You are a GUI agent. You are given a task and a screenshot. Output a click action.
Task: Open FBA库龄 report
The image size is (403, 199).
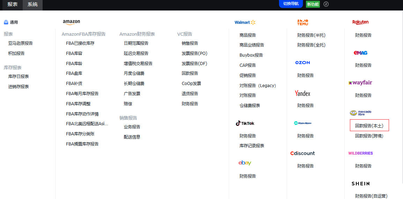tap(74, 63)
